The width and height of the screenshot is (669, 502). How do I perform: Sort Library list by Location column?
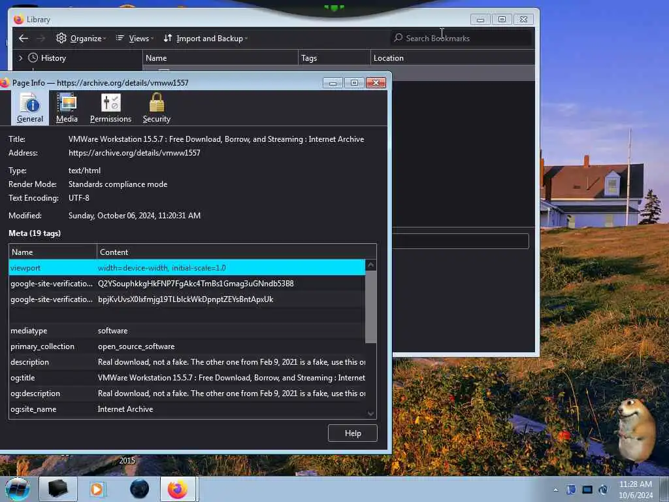coord(452,58)
